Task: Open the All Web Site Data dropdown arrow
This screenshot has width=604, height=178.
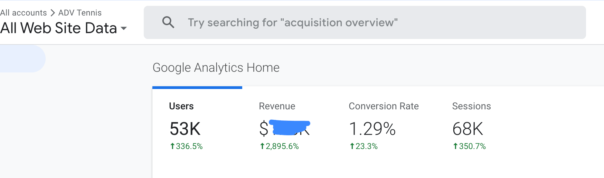Action: pos(124,29)
